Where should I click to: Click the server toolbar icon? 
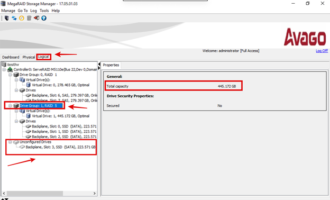(7, 18)
